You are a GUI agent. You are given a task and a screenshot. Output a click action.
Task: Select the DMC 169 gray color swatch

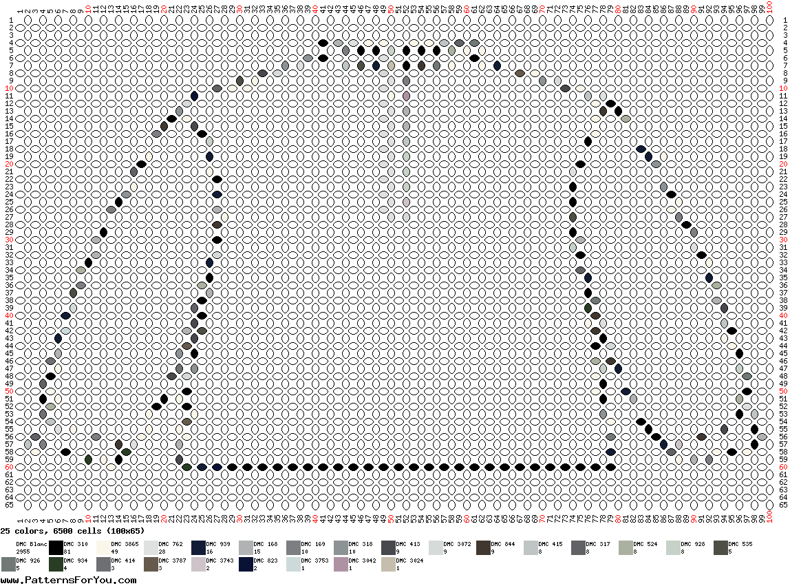click(292, 547)
